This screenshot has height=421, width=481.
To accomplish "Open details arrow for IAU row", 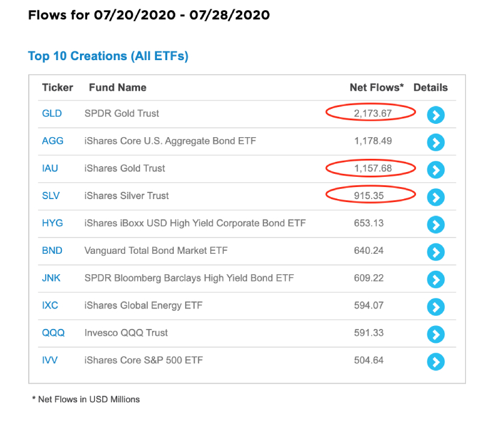I will pos(435,170).
